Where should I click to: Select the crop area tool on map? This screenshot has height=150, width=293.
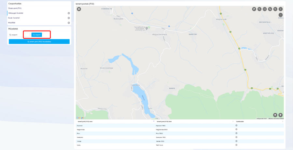click(x=270, y=9)
